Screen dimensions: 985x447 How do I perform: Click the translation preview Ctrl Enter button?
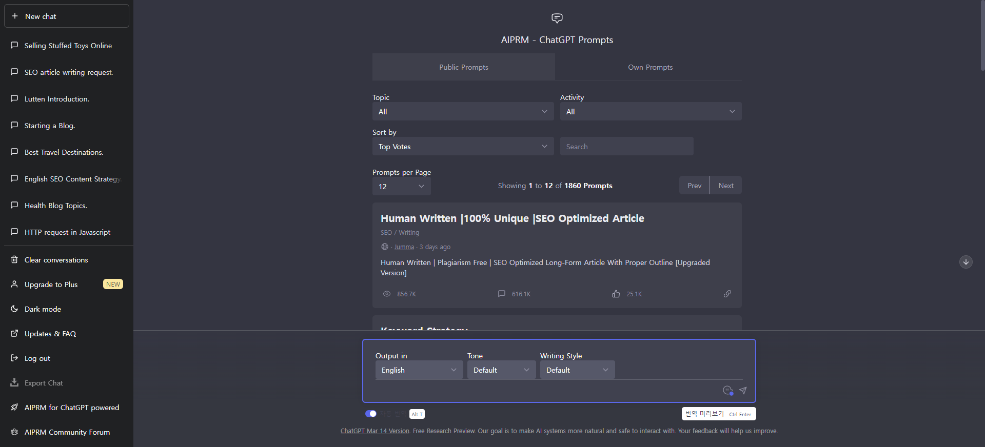(x=719, y=414)
